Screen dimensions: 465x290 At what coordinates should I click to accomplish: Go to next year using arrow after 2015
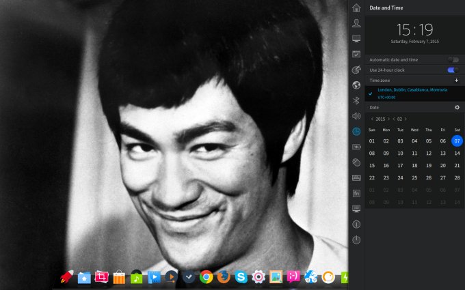388,119
